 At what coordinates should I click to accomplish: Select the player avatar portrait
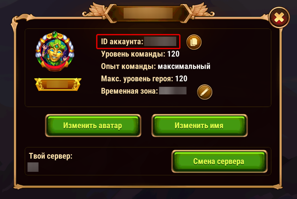click(x=55, y=51)
